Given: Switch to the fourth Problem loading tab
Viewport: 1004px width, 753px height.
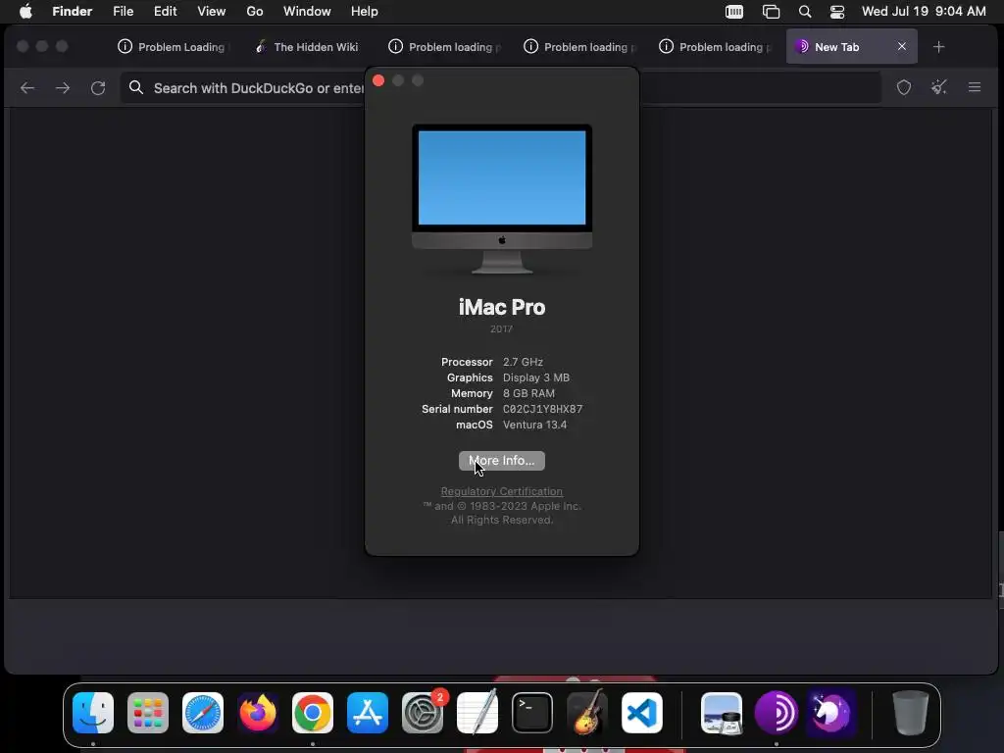Looking at the screenshot, I should [x=579, y=47].
